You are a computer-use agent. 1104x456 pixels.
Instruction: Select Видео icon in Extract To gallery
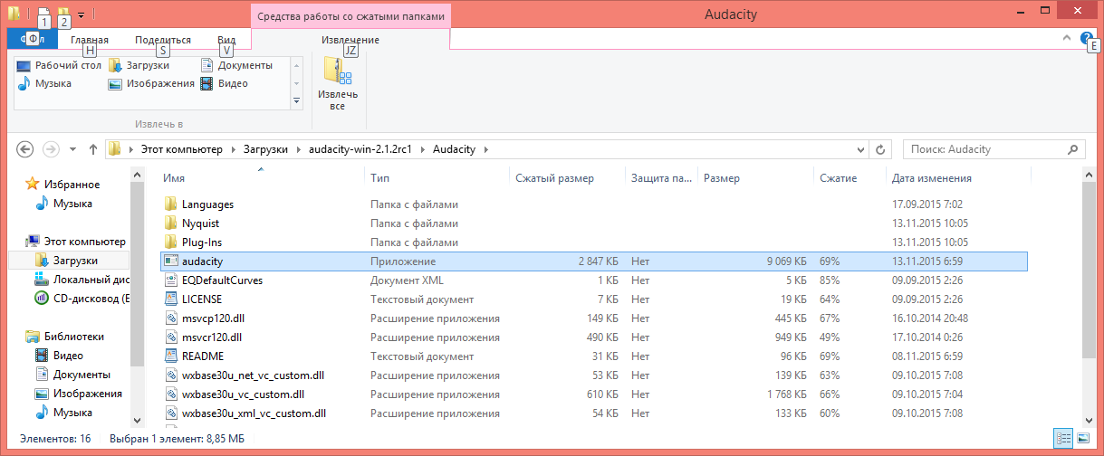tap(207, 83)
